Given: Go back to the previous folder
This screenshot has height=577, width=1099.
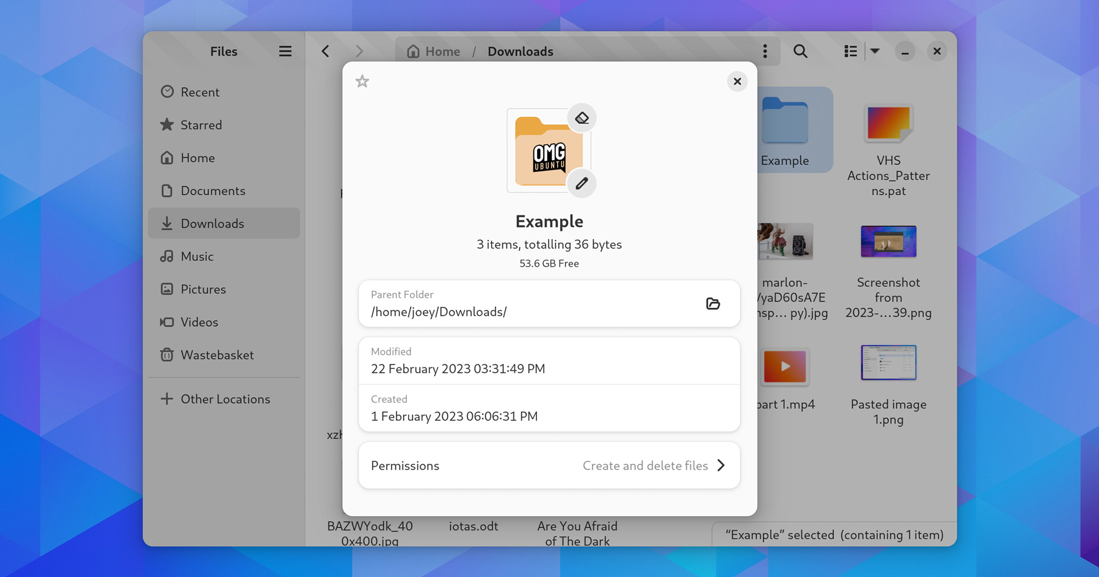Looking at the screenshot, I should tap(325, 52).
